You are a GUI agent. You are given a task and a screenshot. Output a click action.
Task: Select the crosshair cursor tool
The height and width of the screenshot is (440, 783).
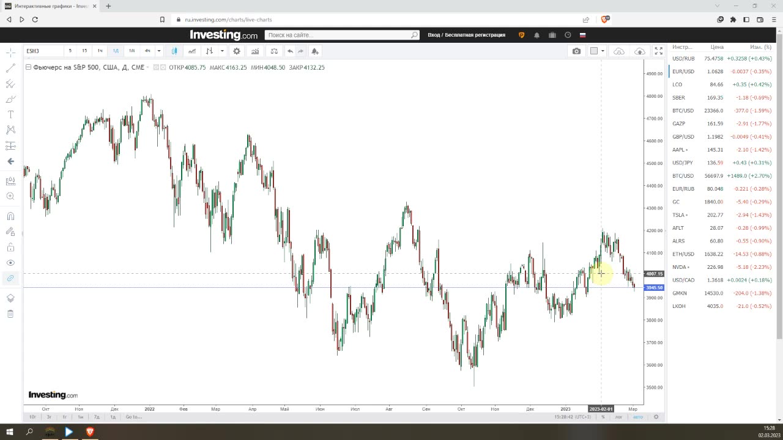10,53
